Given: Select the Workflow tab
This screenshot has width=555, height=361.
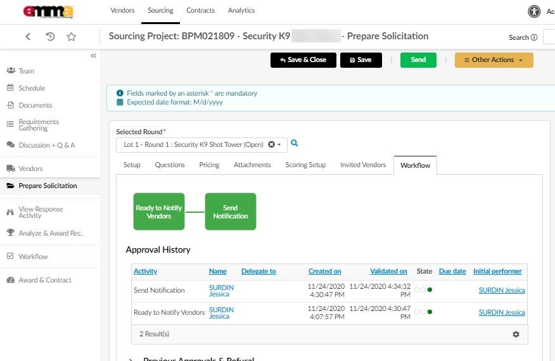Looking at the screenshot, I should pos(415,165).
